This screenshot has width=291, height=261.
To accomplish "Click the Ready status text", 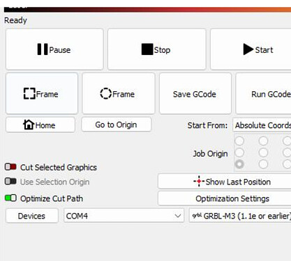I will (x=15, y=20).
